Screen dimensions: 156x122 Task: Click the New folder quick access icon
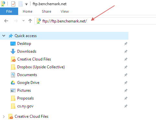tap(20, 4)
